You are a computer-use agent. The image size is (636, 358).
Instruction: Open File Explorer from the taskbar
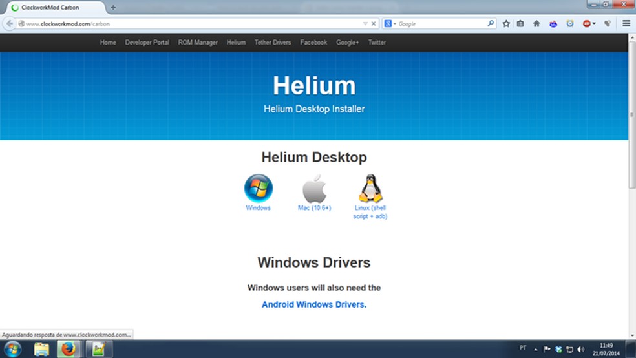coord(41,349)
